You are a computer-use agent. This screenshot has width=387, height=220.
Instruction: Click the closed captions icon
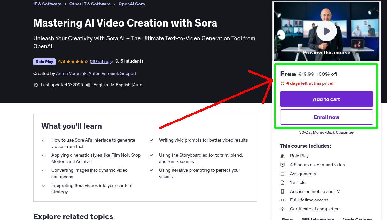tap(113, 85)
